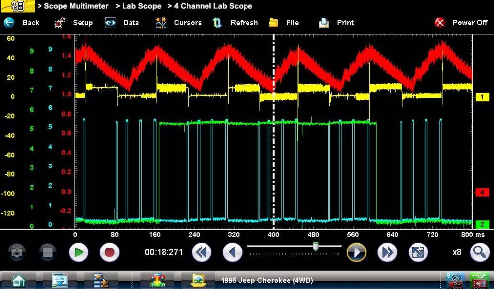
Task: Click the green play button
Action: [x=79, y=252]
